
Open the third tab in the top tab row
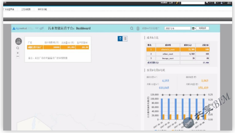(42, 9)
